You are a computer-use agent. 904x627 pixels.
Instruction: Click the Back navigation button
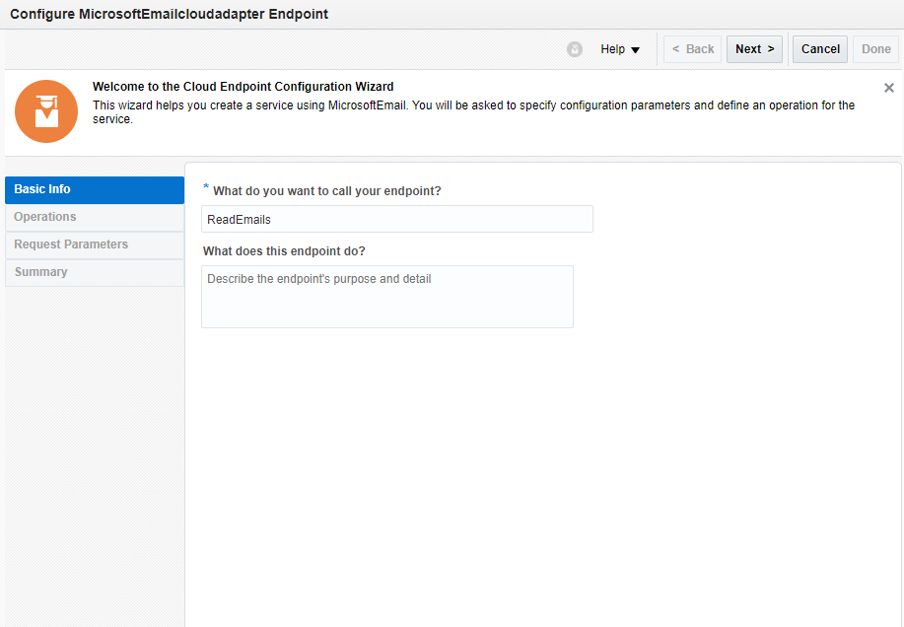point(692,49)
